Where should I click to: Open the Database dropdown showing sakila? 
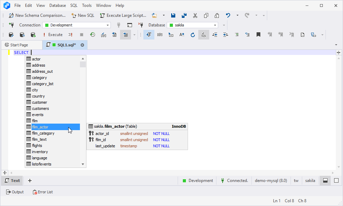(x=192, y=25)
